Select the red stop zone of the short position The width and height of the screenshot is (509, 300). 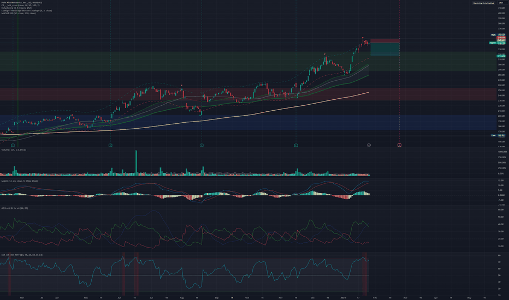(x=384, y=41)
